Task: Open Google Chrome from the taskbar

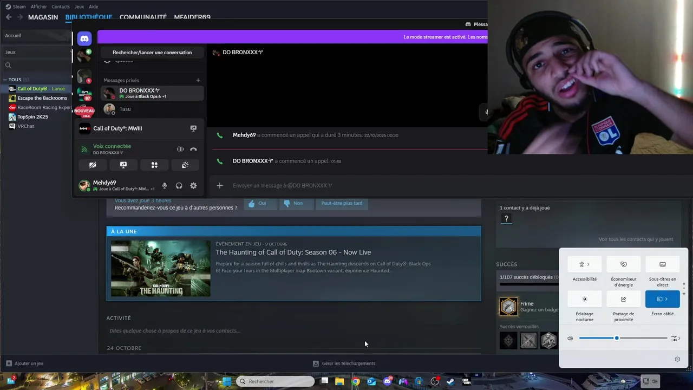Action: click(356, 381)
